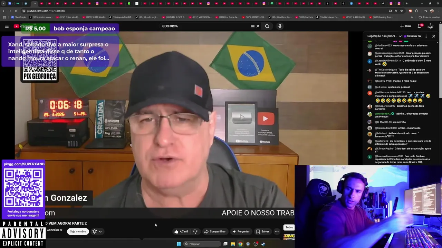
Task: Go back with Chrome's back arrow
Action: [x=4, y=11]
